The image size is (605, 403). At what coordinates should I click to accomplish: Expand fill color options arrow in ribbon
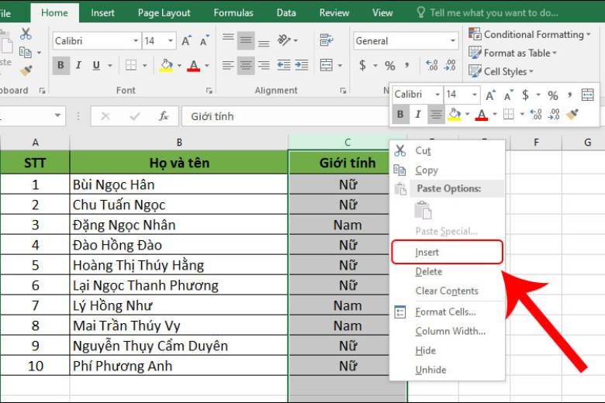click(x=179, y=66)
